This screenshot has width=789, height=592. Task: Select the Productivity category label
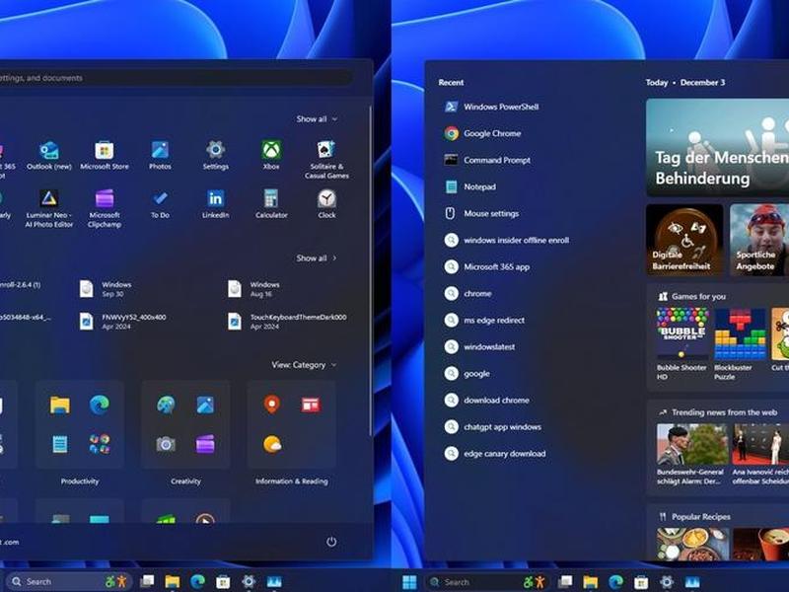pos(80,481)
